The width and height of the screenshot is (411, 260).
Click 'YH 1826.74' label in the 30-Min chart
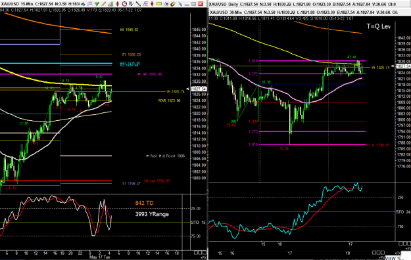click(x=380, y=68)
